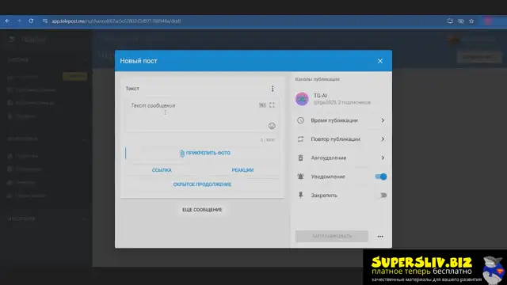The image size is (507, 285).
Task: Click the more options dots near schedule button
Action: pyautogui.click(x=380, y=236)
